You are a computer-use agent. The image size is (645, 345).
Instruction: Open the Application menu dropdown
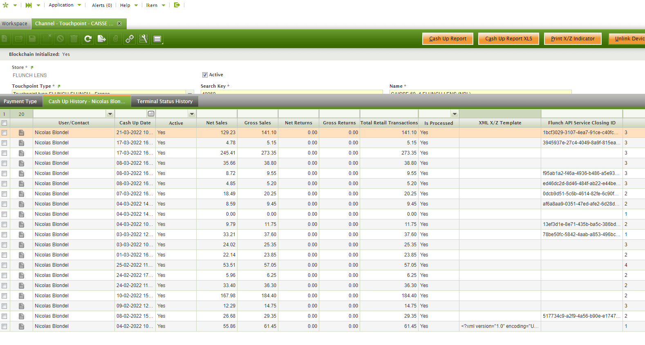[65, 5]
